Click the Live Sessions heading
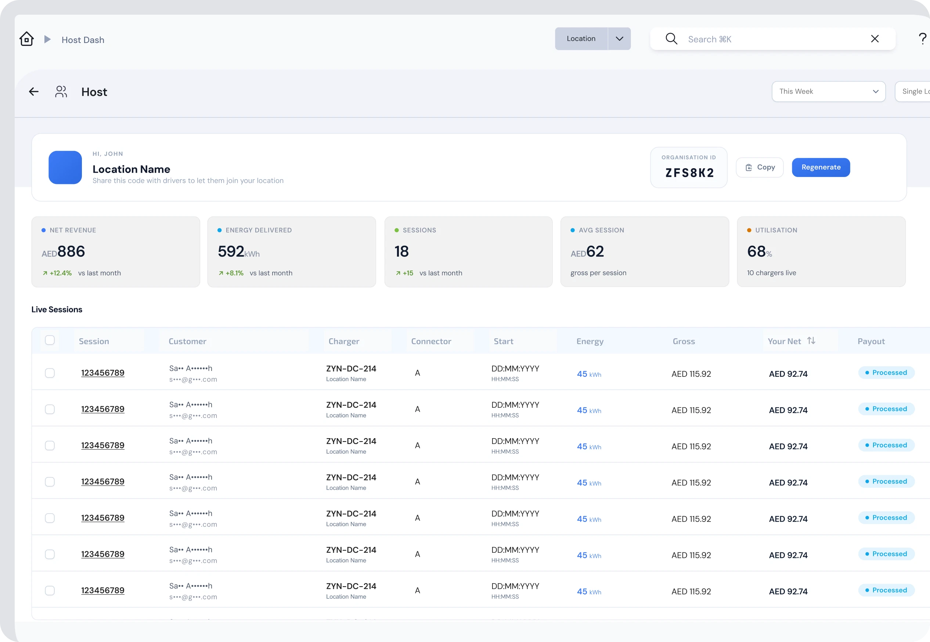Viewport: 930px width, 642px height. pos(57,309)
